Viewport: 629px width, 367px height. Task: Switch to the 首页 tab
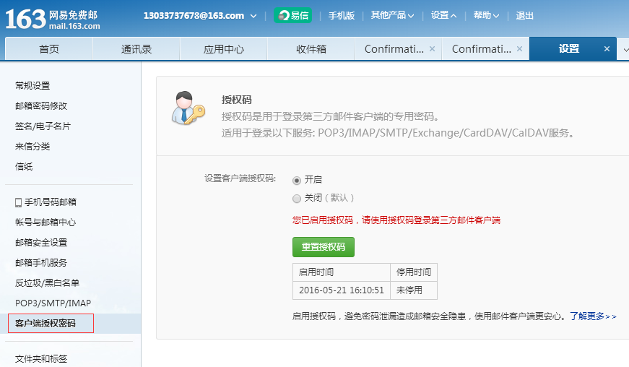(49, 49)
